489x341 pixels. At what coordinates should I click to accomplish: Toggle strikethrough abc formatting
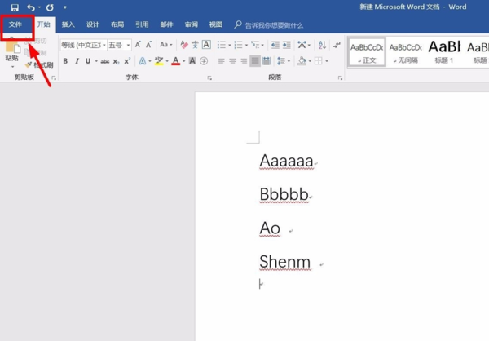(105, 61)
